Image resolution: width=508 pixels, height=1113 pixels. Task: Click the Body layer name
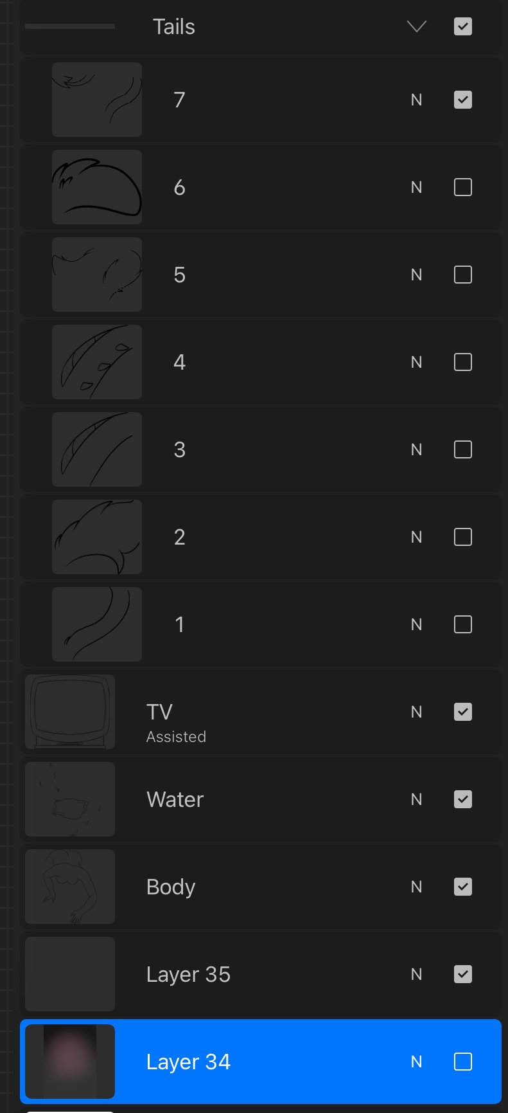coord(171,887)
